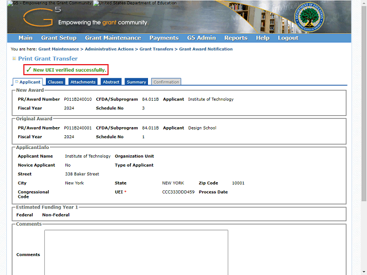Screen dimensions: 367x275
Task: Log out using the Logout link
Action: tap(288, 38)
